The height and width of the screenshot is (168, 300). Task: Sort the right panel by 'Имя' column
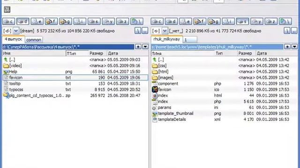click(x=183, y=53)
